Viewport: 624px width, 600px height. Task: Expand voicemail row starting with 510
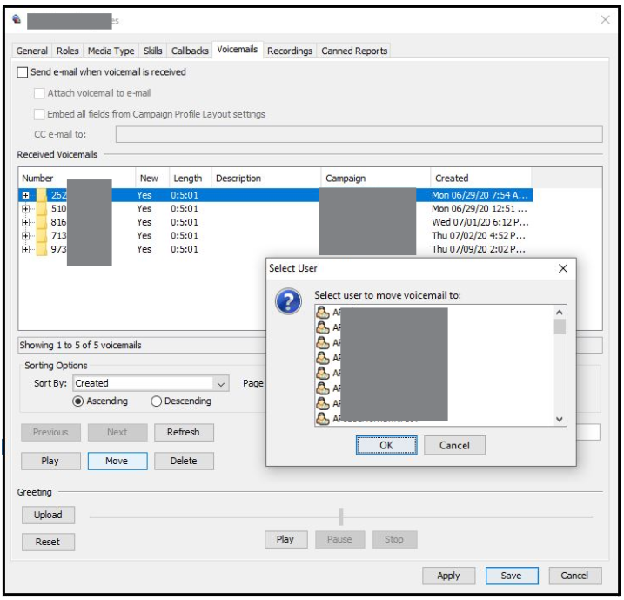tap(26, 209)
